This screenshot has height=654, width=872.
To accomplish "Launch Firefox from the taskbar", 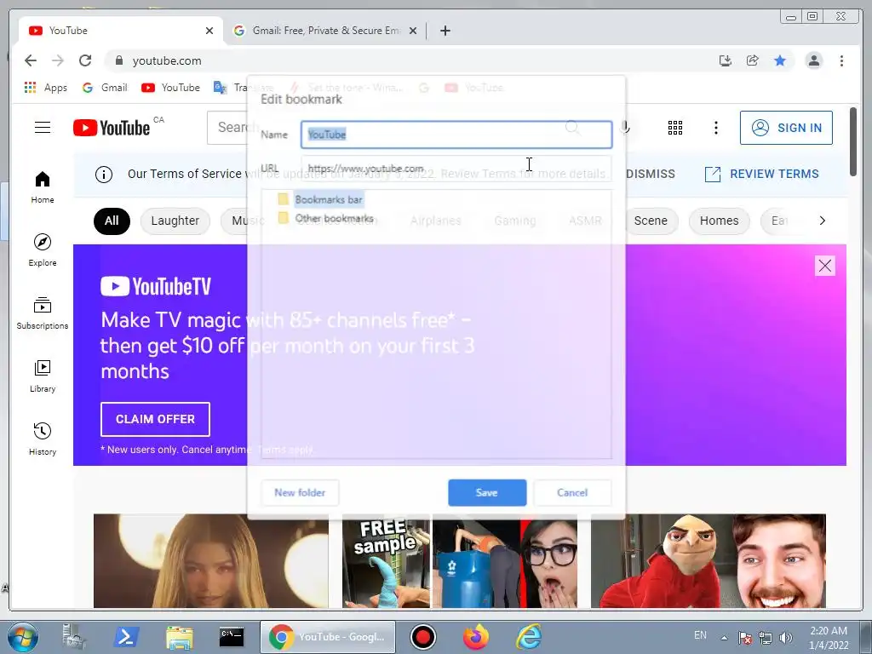I will 475,637.
